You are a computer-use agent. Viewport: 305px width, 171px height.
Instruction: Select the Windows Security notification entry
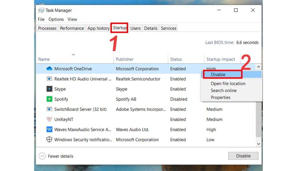tap(83, 140)
